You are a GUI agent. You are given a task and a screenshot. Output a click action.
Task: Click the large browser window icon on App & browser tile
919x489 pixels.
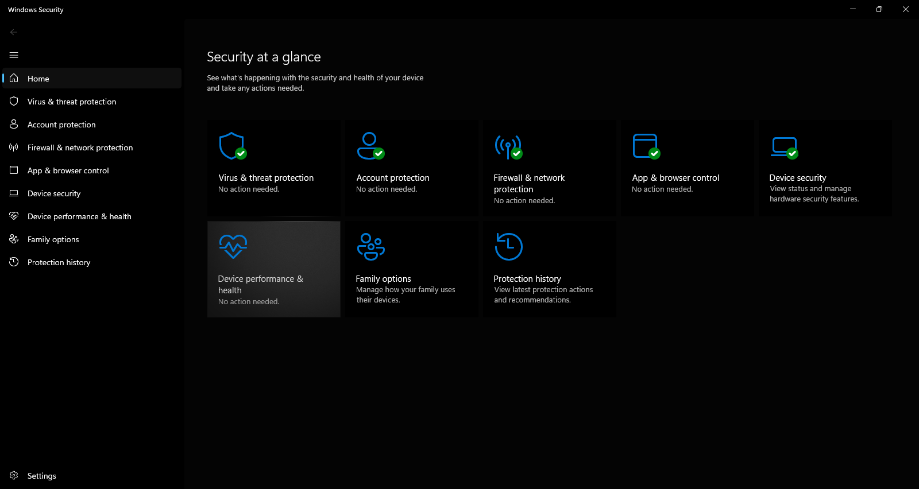(646, 146)
